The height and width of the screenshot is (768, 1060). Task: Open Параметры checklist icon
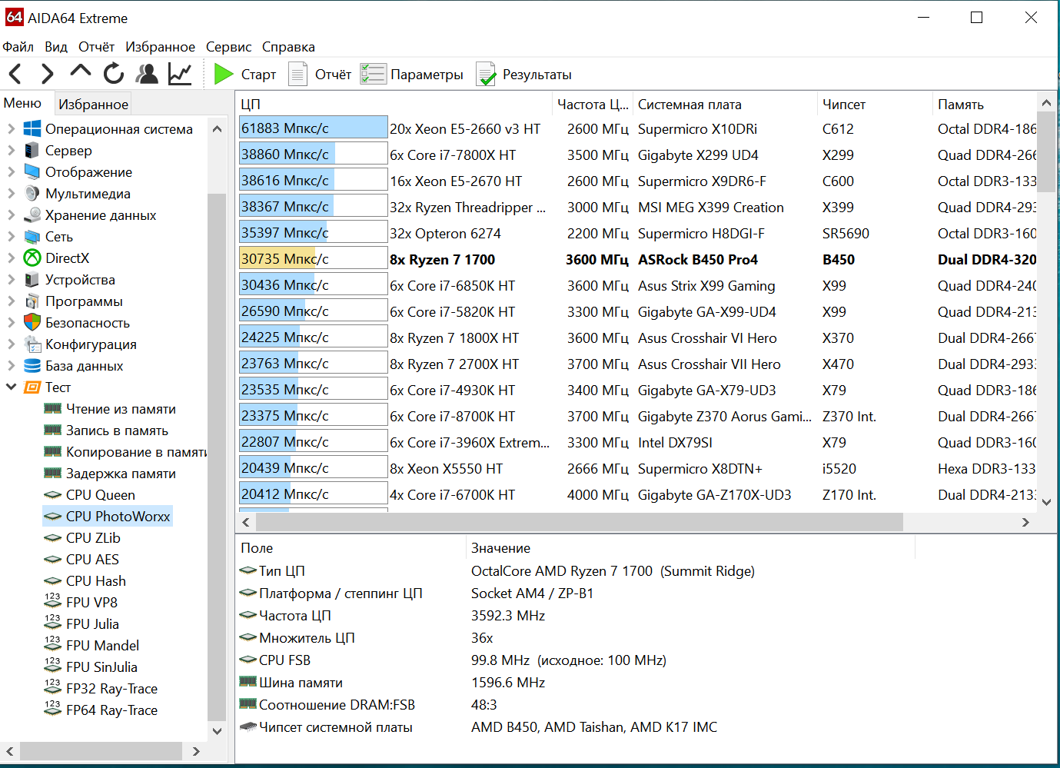373,74
